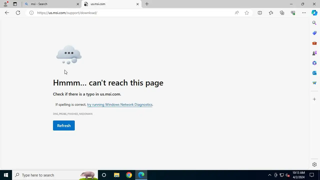Show hidden system tray icons
Screen dimensions: 320x180
pos(269,175)
